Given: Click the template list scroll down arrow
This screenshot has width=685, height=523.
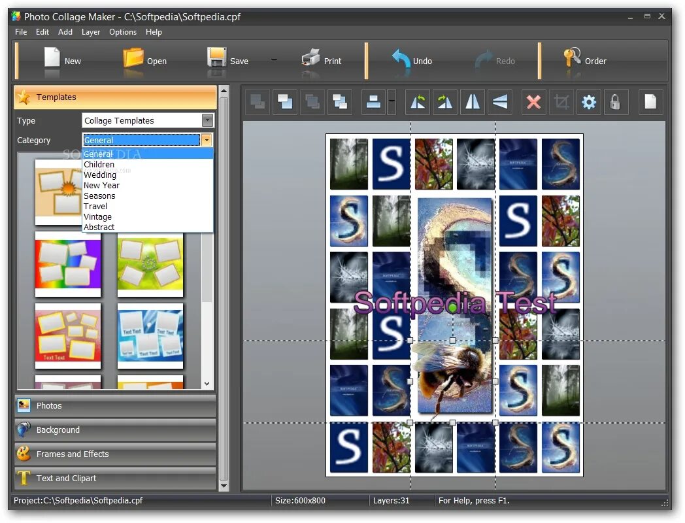Looking at the screenshot, I should click(207, 384).
